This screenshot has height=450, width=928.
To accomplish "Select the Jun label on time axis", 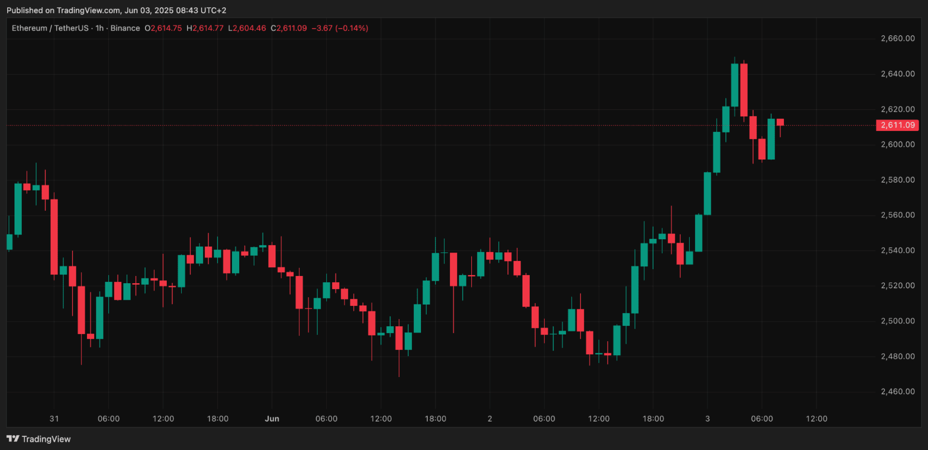I will point(272,419).
